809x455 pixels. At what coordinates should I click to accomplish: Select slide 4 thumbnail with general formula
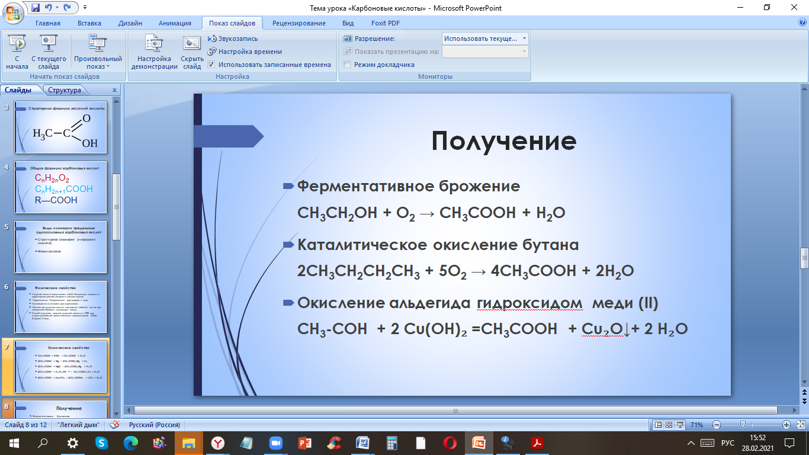(x=61, y=187)
